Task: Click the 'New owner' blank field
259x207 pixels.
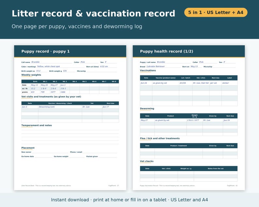Action: [50, 152]
